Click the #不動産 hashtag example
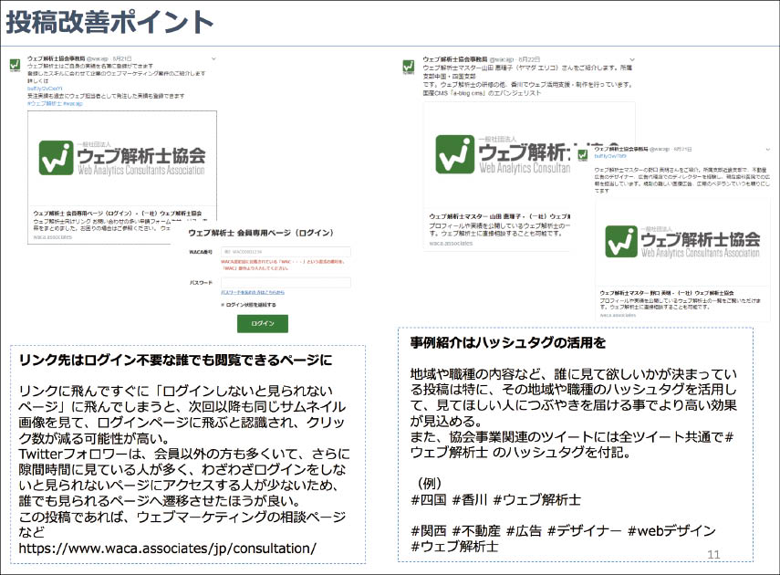780x575 pixels. tap(476, 530)
